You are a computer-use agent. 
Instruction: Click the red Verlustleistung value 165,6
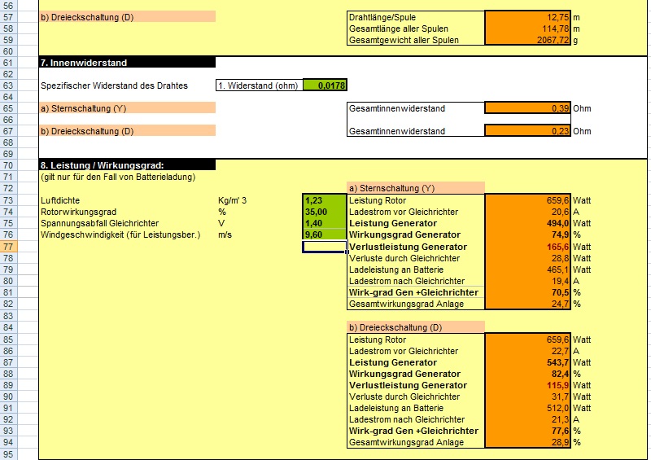tap(527, 247)
